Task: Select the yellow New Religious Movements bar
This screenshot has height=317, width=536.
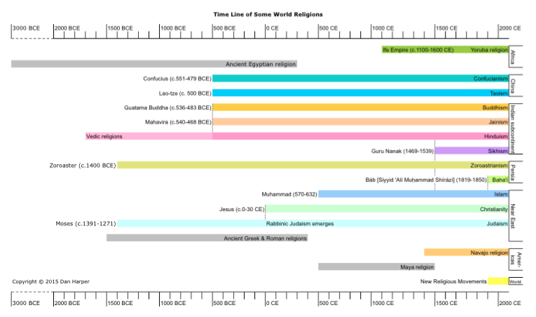Action: (x=497, y=281)
